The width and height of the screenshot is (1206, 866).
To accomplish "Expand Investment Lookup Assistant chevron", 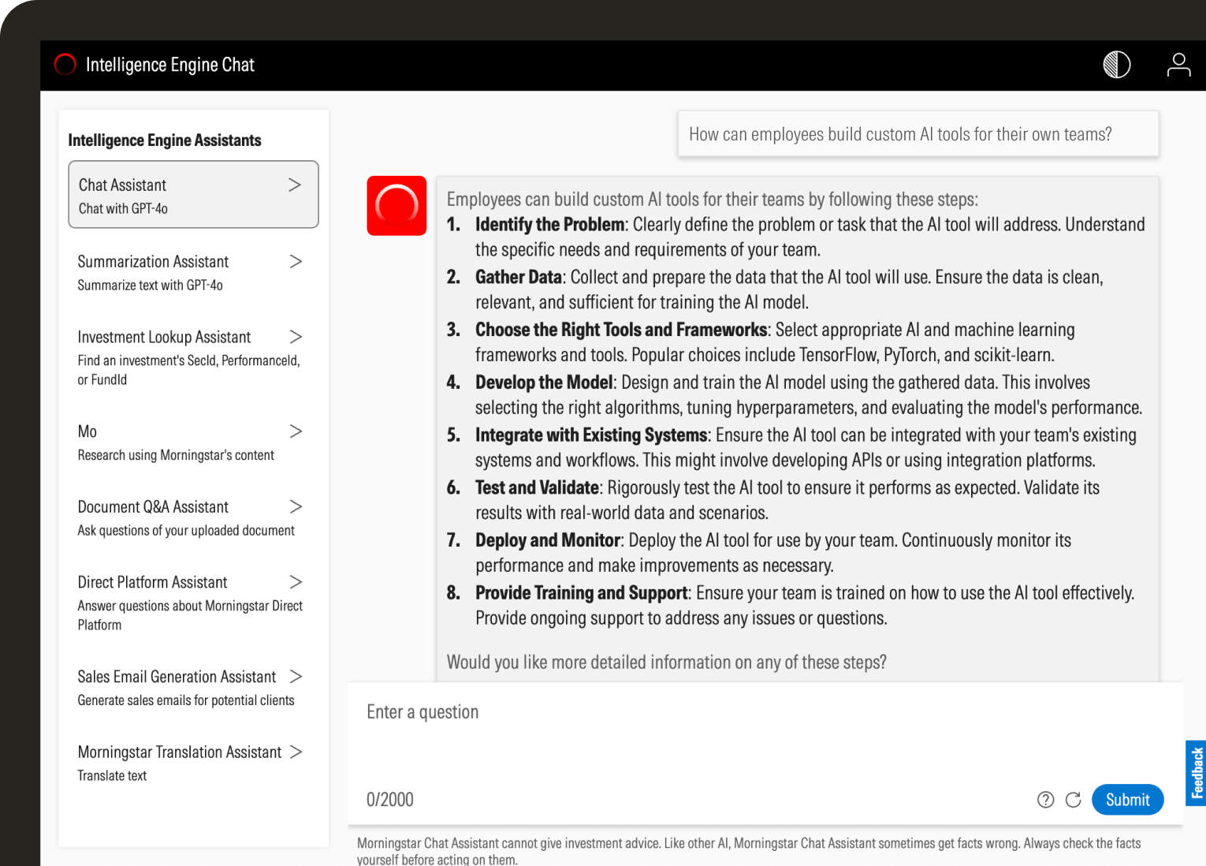I will (x=296, y=337).
